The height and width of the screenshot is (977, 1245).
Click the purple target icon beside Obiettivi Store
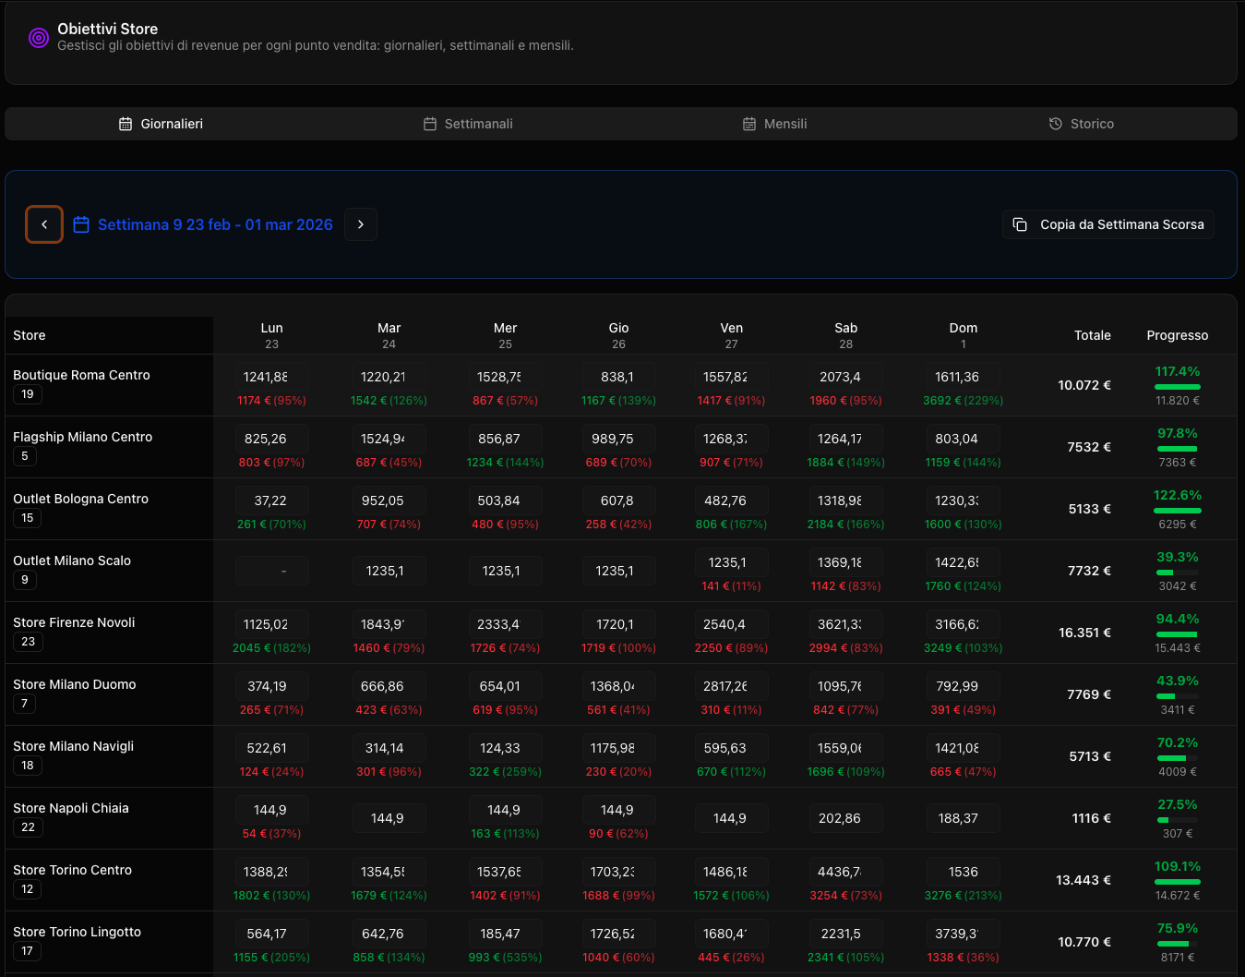tap(38, 38)
